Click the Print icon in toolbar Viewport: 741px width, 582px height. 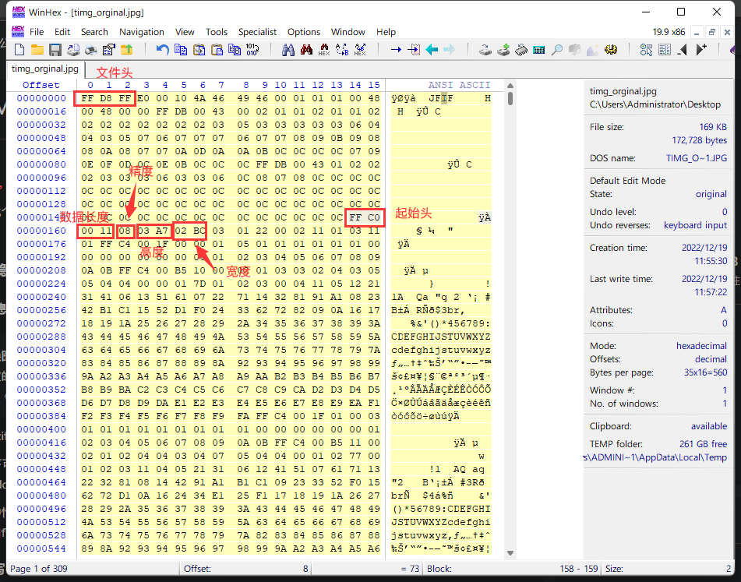90,49
